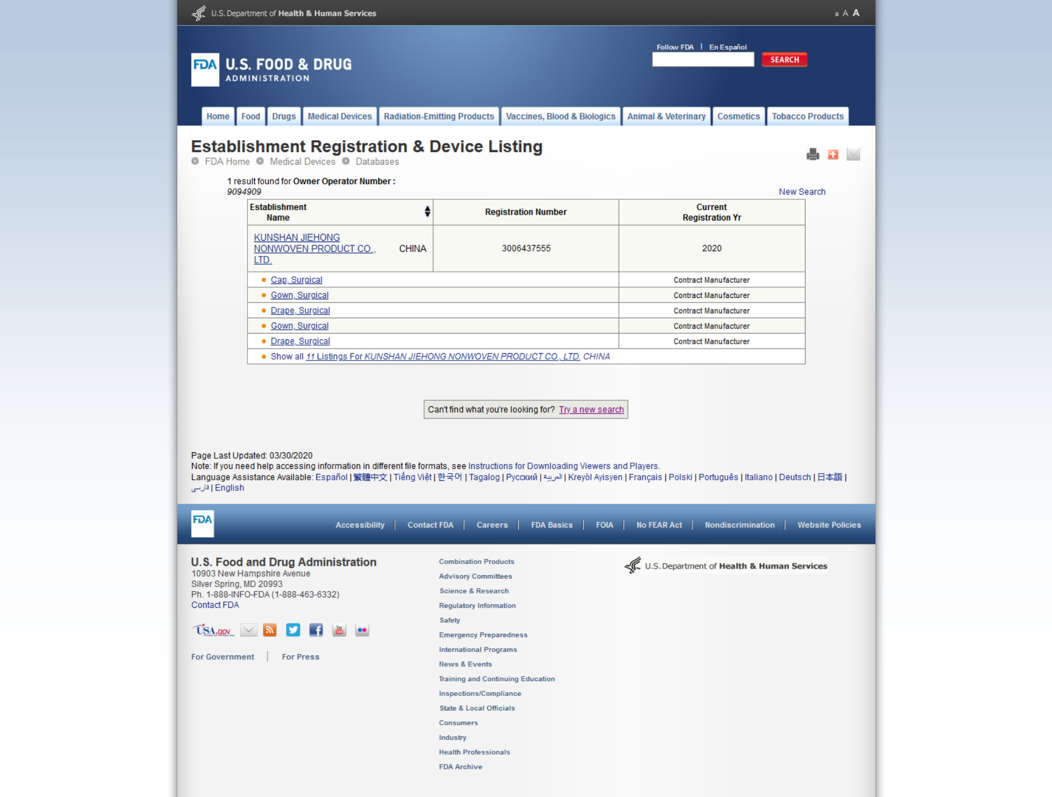The image size is (1052, 797).
Task: Click the red share plus icon
Action: (x=833, y=154)
